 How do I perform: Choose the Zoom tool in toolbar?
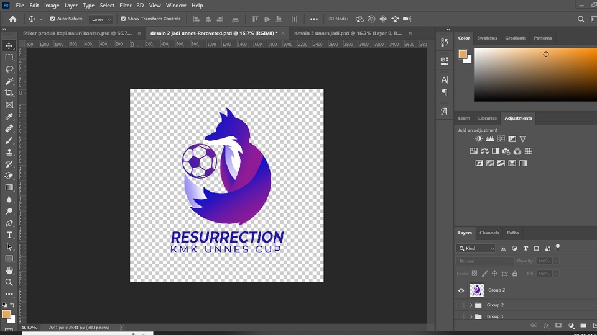click(x=9, y=282)
